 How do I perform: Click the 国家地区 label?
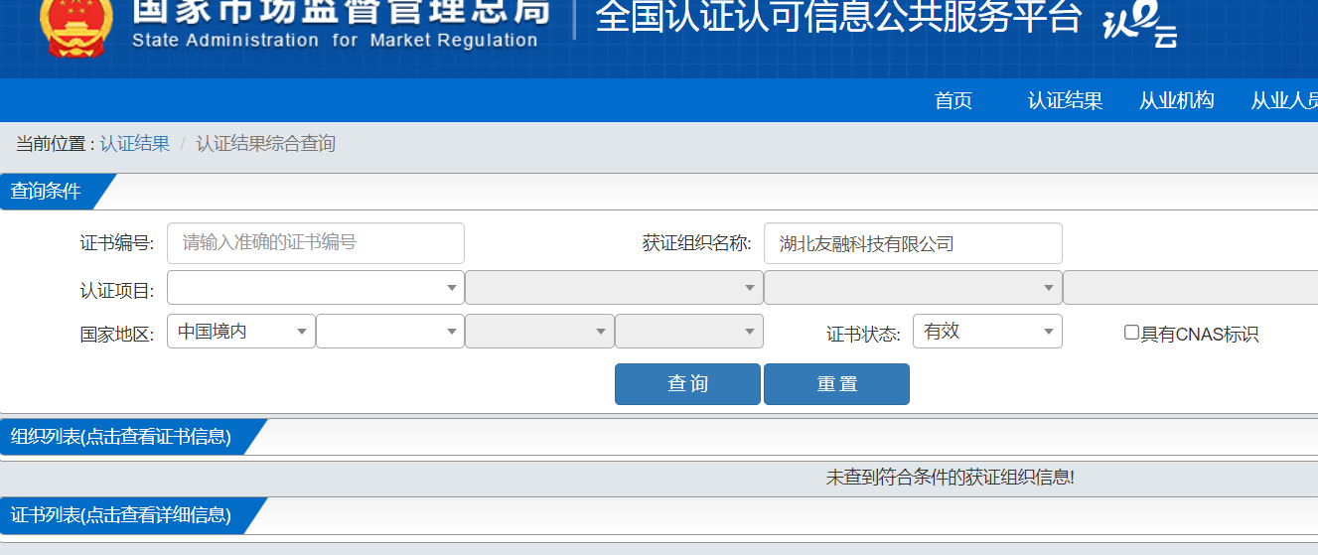117,334
